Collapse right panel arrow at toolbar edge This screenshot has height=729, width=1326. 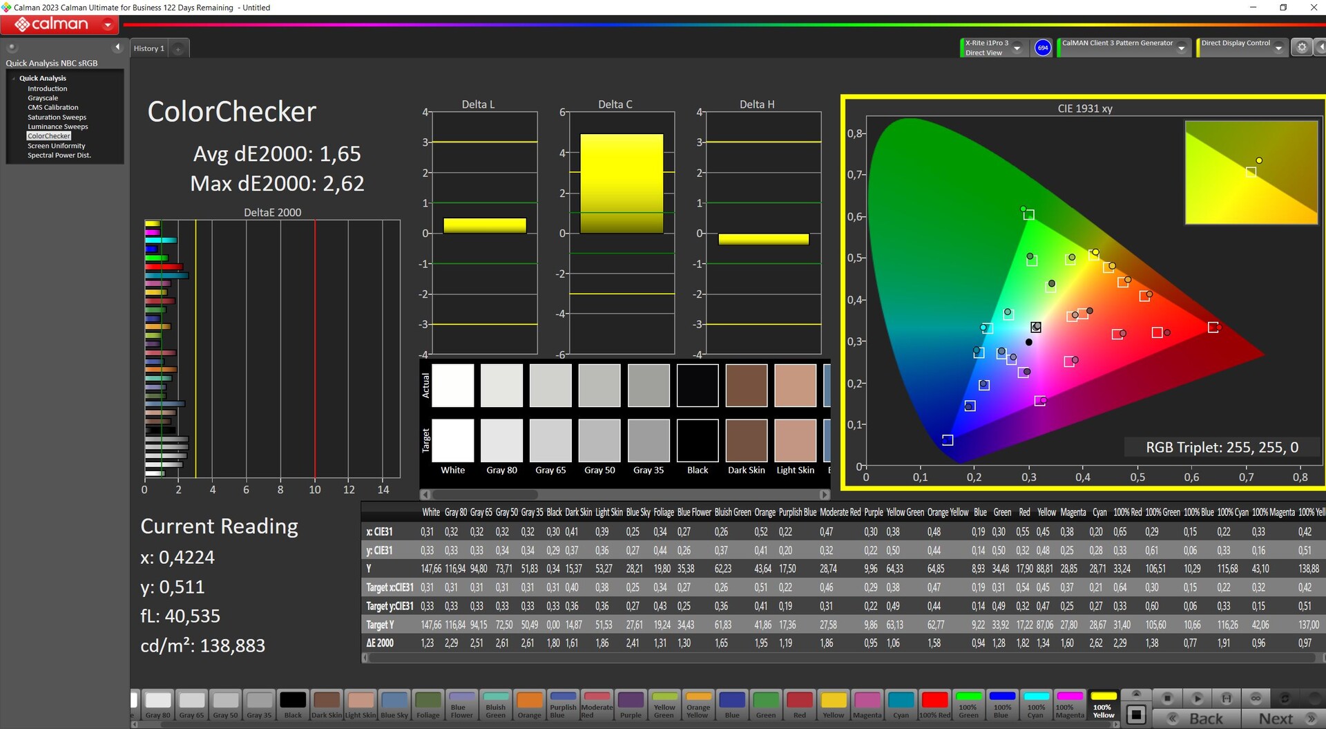1320,48
